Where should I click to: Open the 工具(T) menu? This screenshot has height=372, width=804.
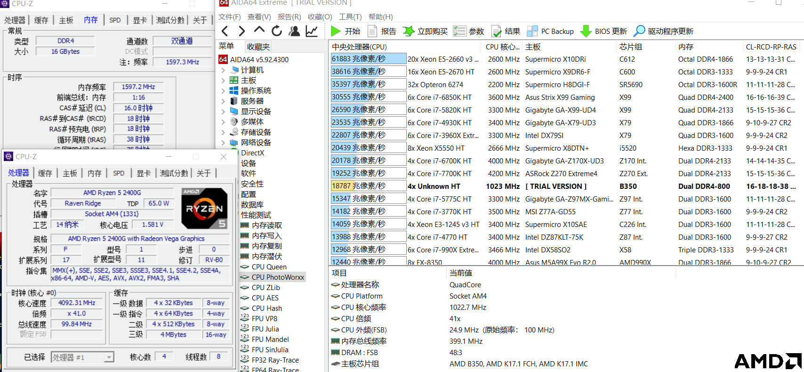(351, 17)
